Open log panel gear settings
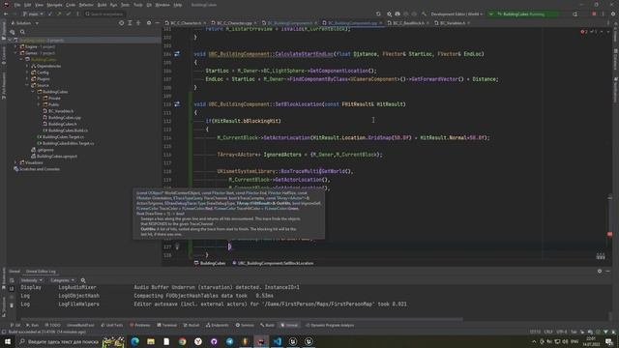The height and width of the screenshot is (348, 619). [600, 271]
